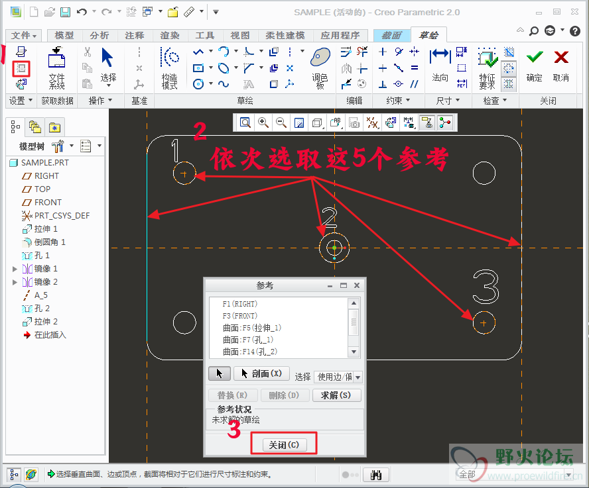Screen dimensions: 589x488
Task: Open display style dropdown in graphics toolbar
Action: (x=318, y=122)
